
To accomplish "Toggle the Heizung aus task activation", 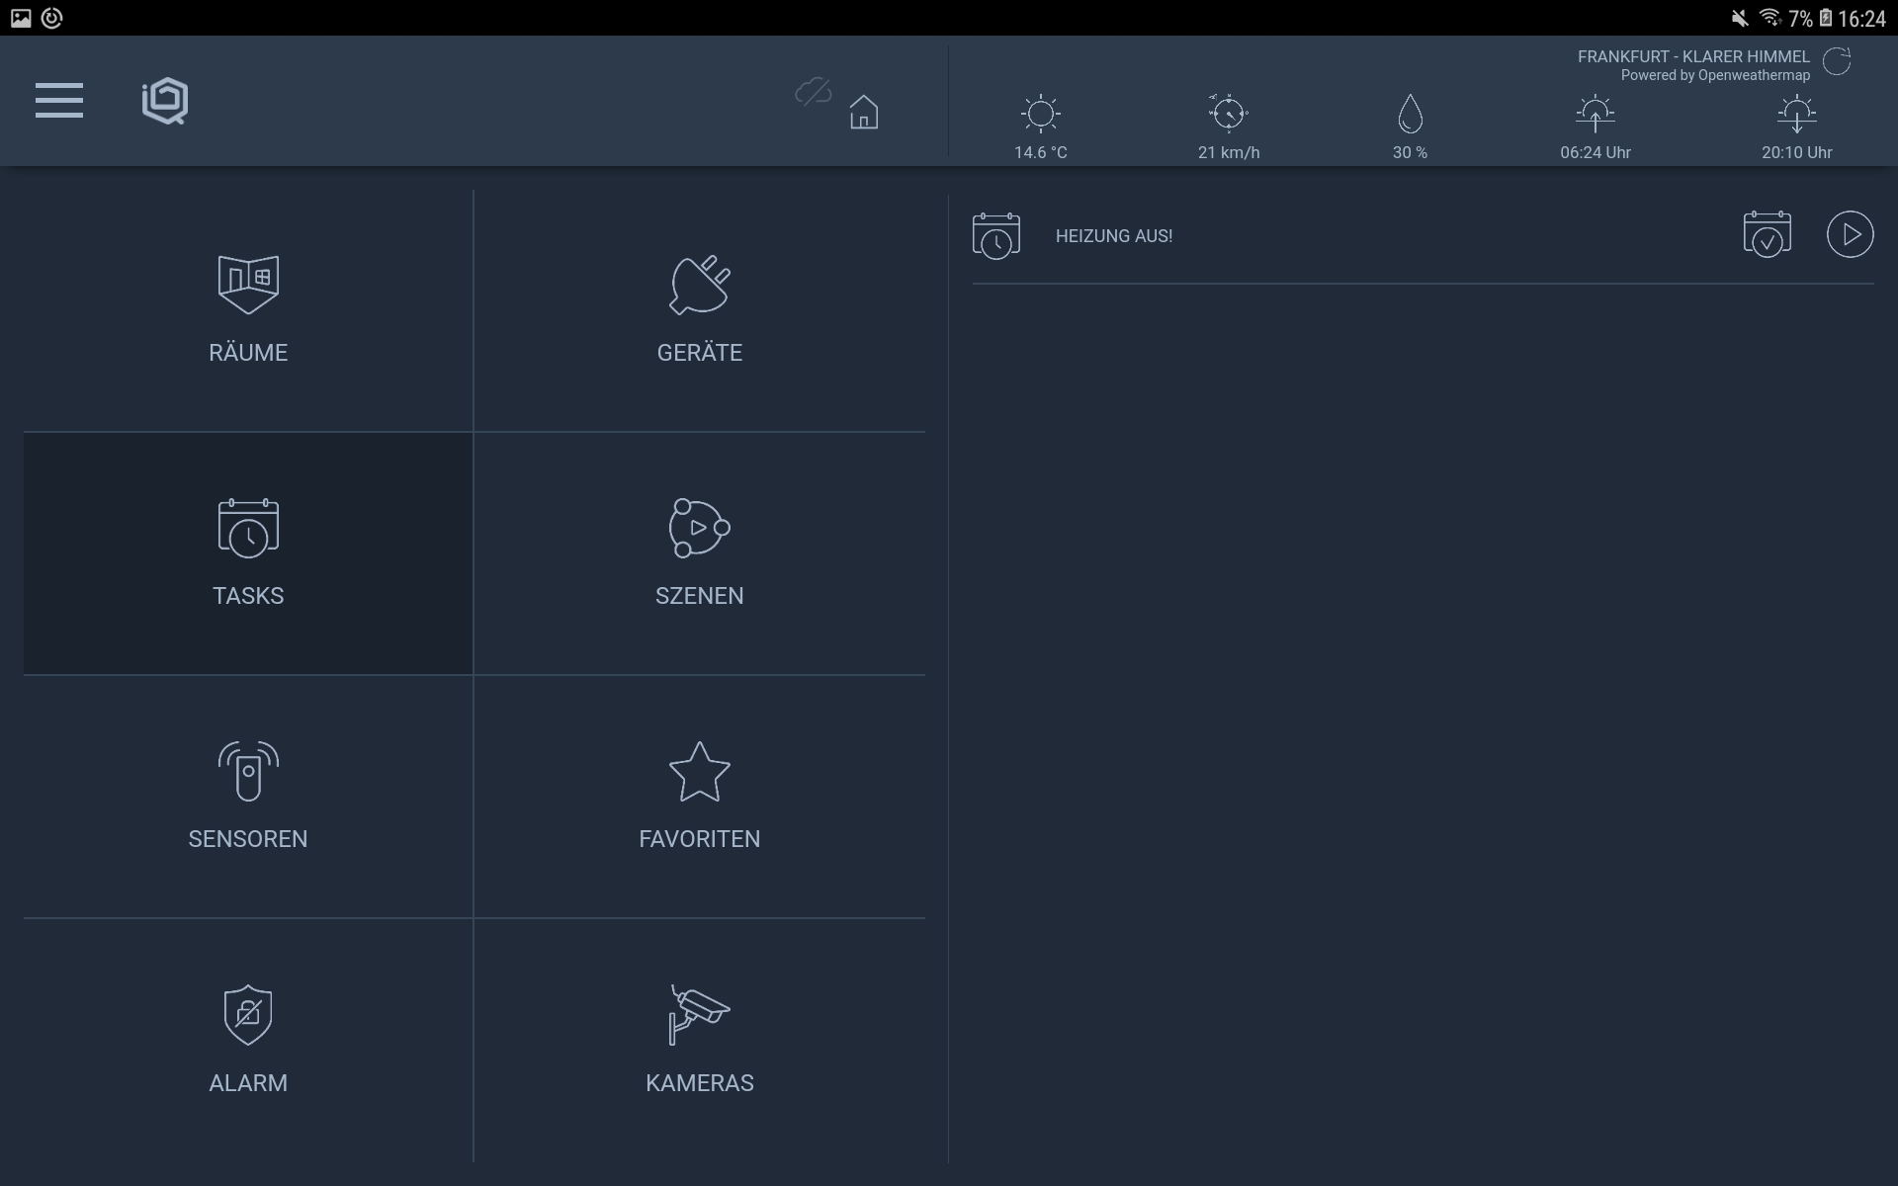I will 1767,235.
